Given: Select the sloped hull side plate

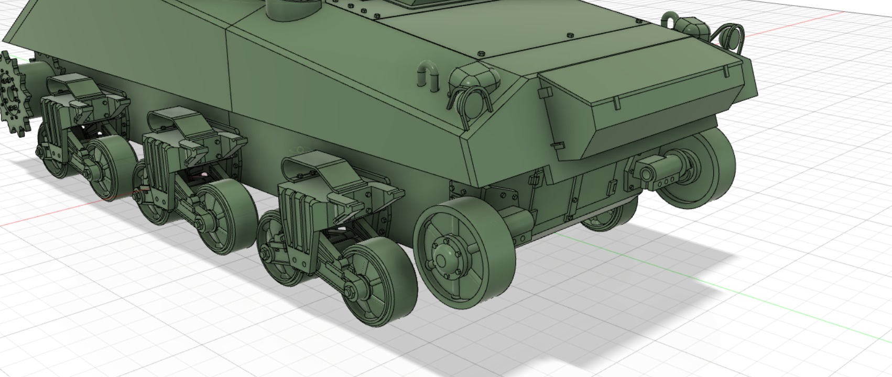Looking at the screenshot, I should point(341,105).
